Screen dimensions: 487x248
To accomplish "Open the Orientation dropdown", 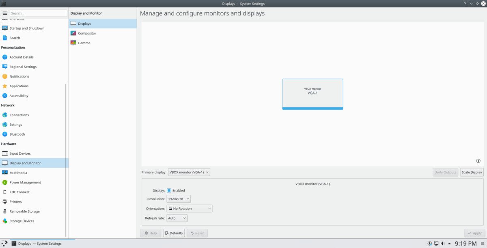I will pos(190,209).
